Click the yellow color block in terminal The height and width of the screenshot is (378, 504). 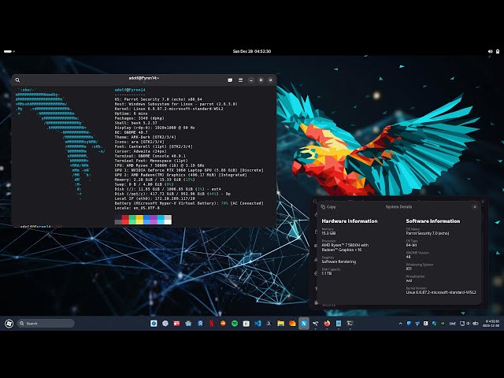(139, 220)
